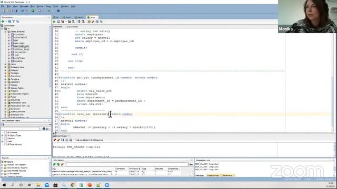This screenshot has width=337, height=189.
Task: Click the Rollback icon in worksheet toolbar
Action: [x=83, y=22]
